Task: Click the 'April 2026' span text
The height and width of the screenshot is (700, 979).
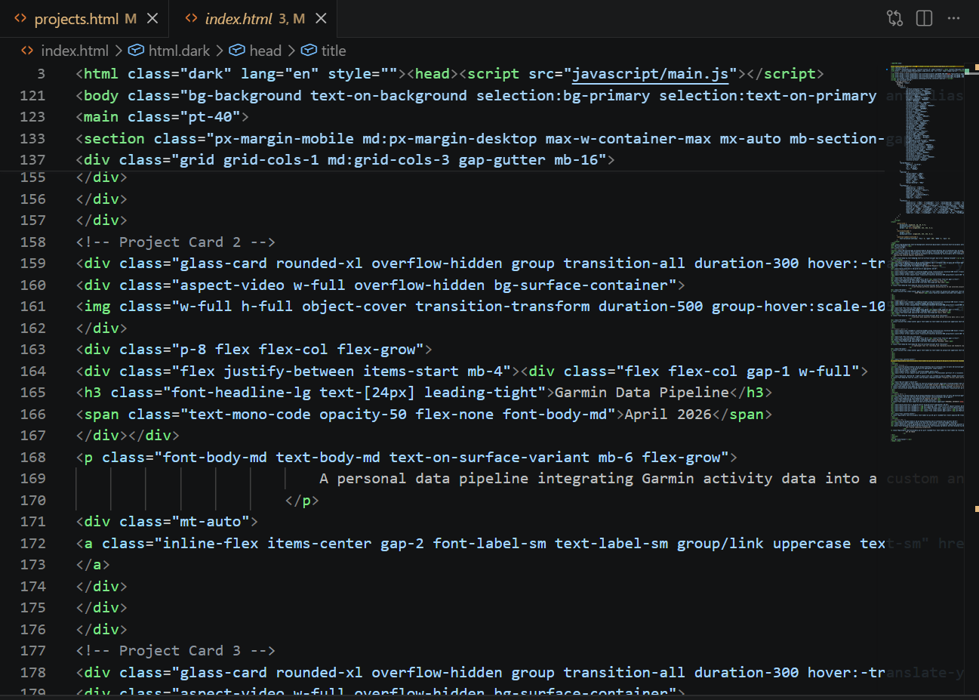Action: (x=668, y=415)
